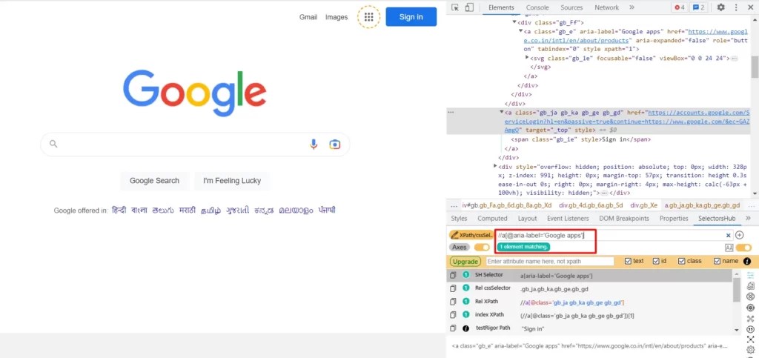This screenshot has width=759, height=358.
Task: Click the हिन्दी language link
Action: click(119, 210)
